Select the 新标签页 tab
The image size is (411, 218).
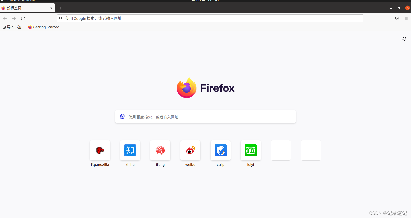[x=27, y=8]
